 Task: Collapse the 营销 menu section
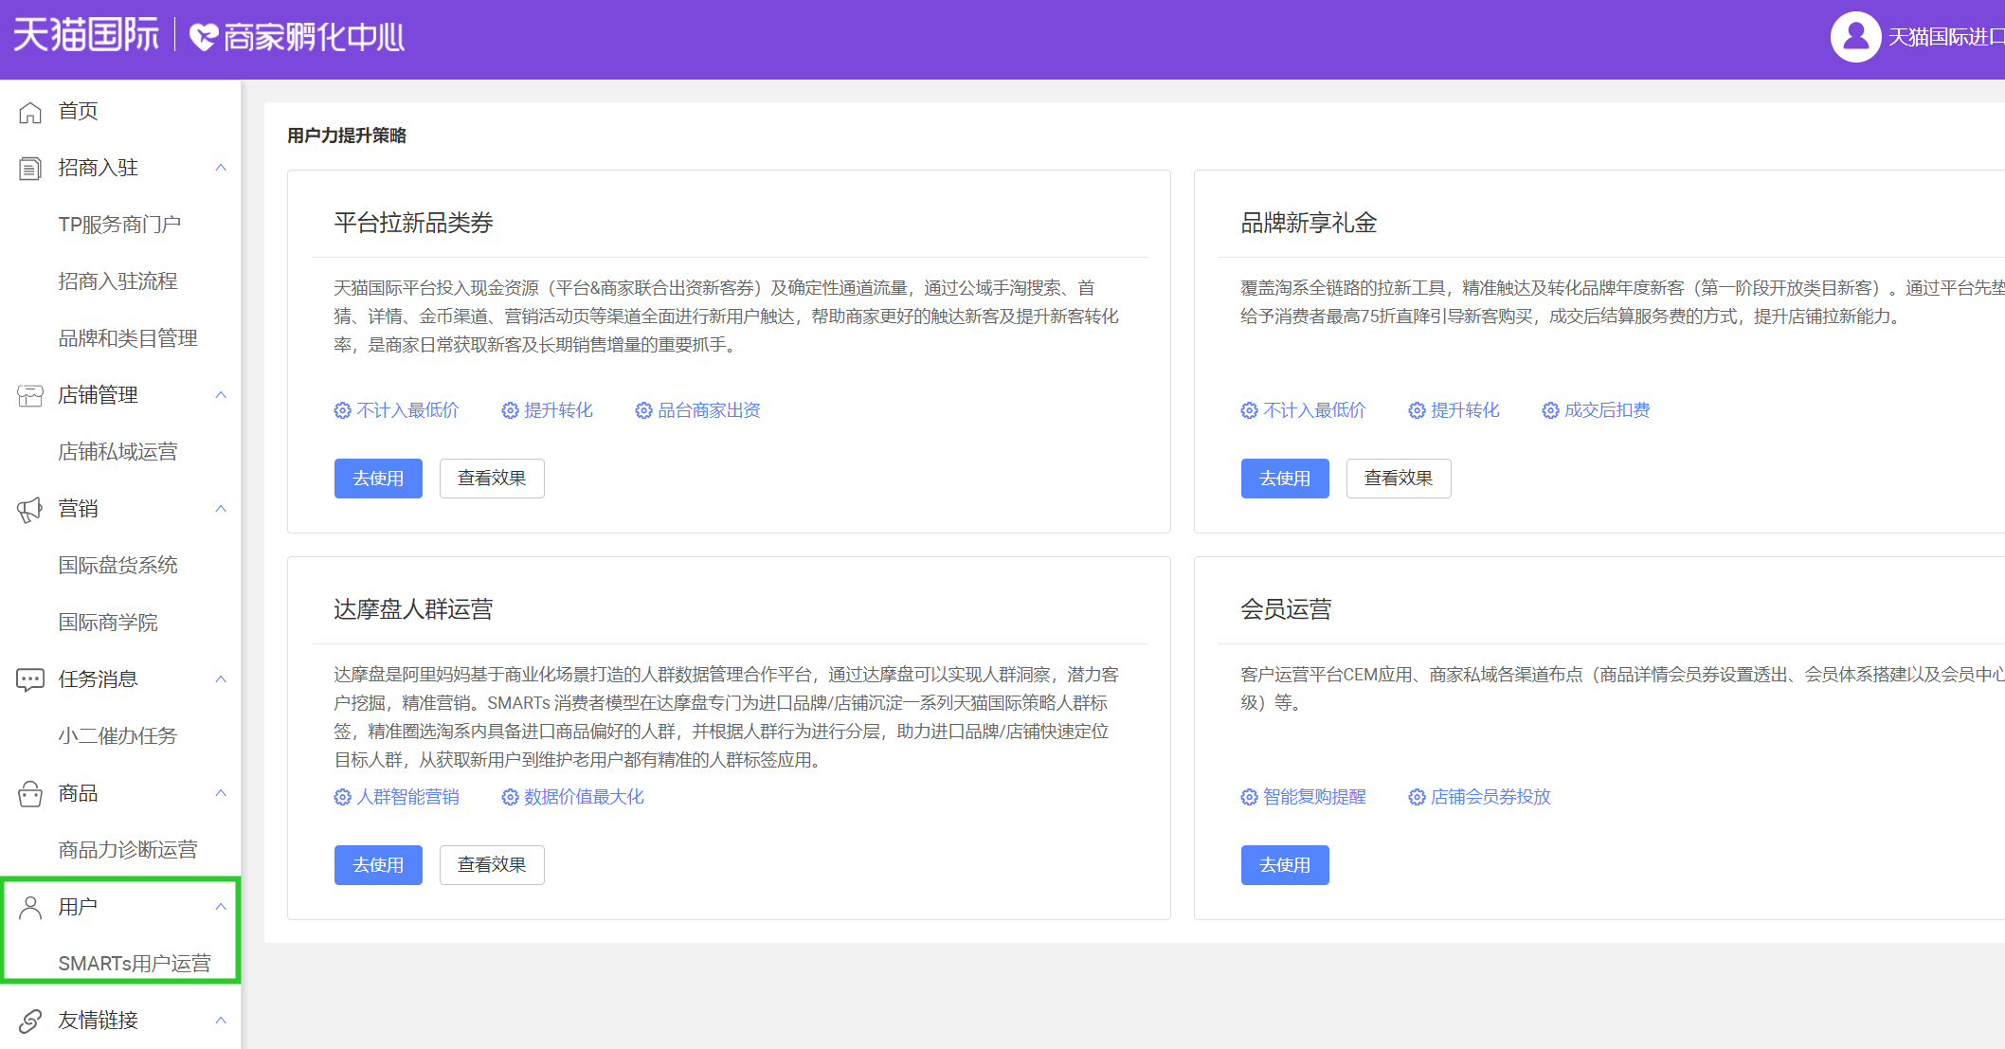(221, 509)
